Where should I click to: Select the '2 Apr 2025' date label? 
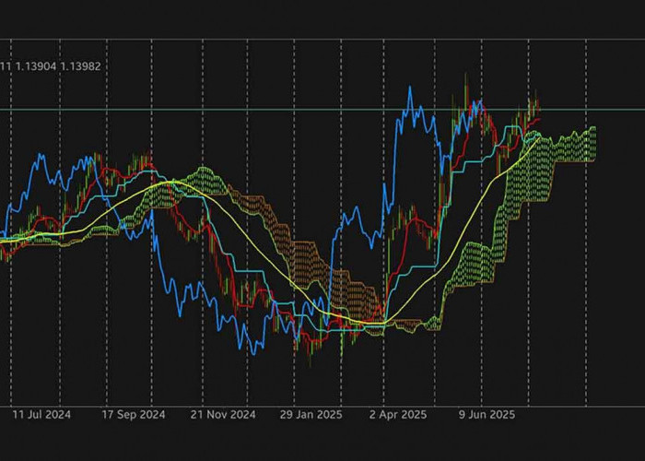click(398, 415)
